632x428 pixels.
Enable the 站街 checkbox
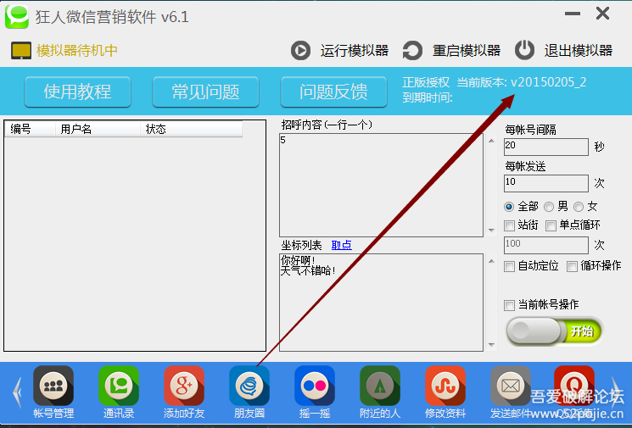(x=510, y=225)
